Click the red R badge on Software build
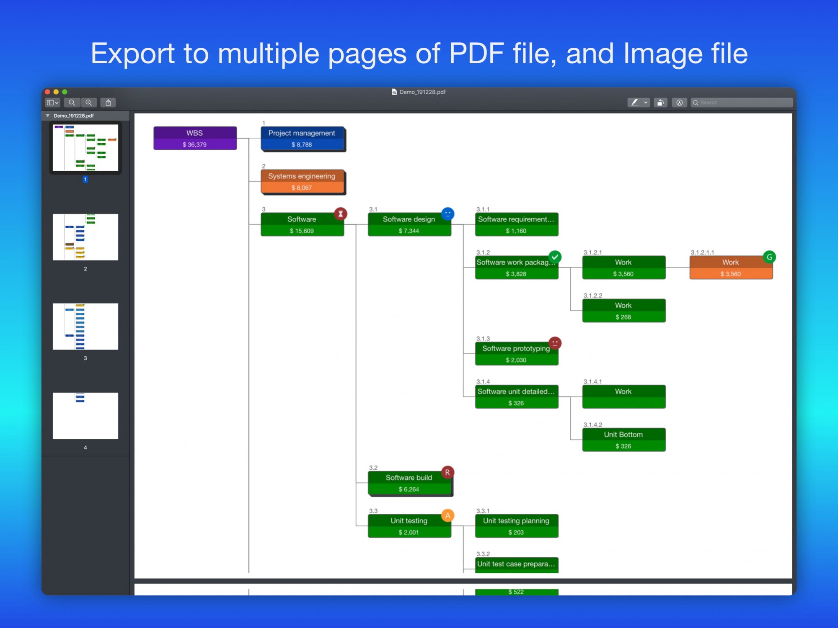The width and height of the screenshot is (838, 628). point(447,473)
